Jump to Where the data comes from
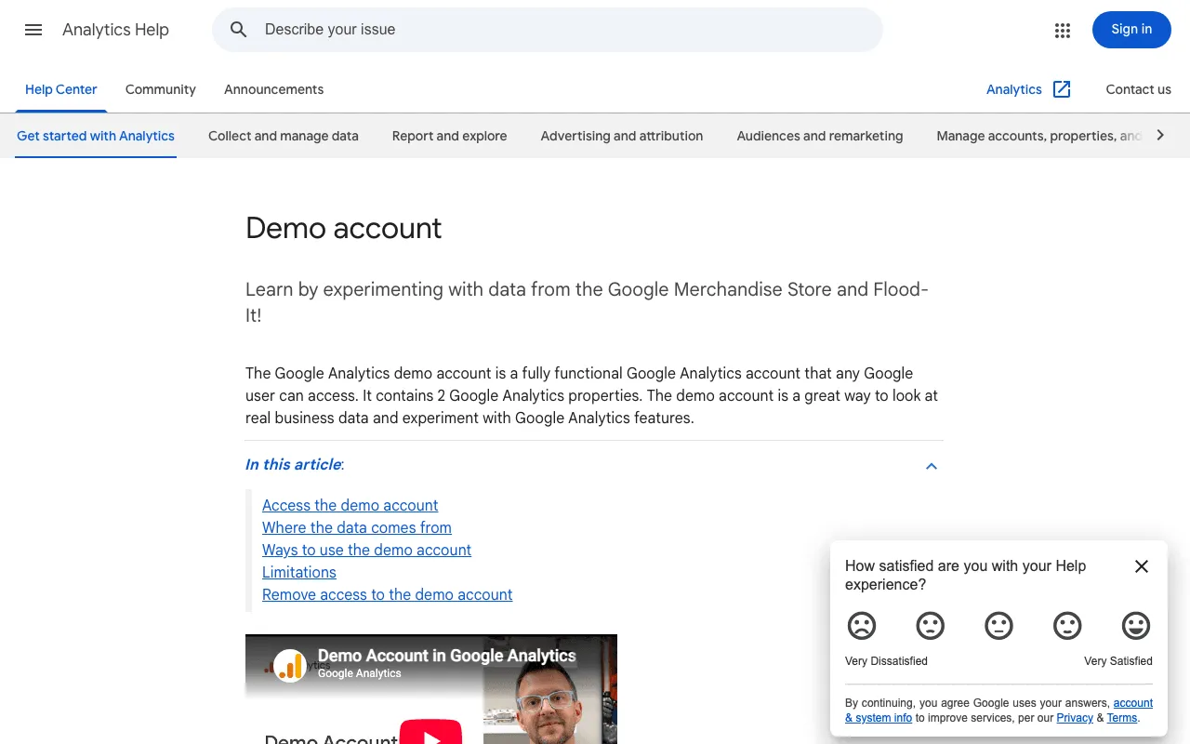 (x=357, y=527)
